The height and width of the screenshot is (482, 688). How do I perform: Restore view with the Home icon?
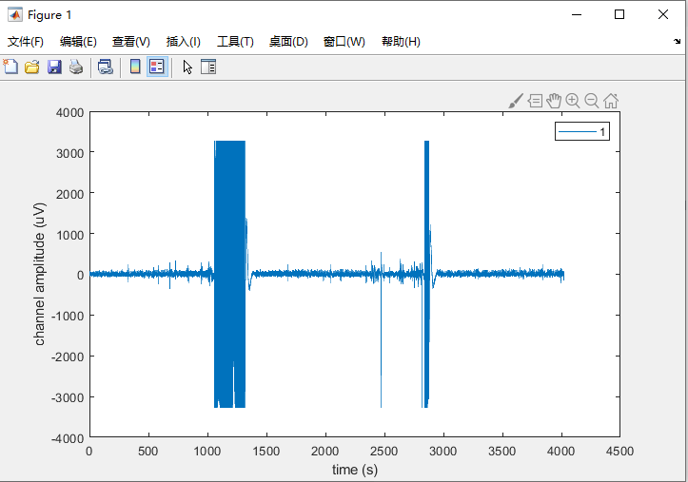click(x=611, y=101)
